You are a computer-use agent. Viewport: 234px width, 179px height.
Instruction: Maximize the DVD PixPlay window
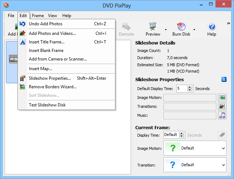(211, 4)
